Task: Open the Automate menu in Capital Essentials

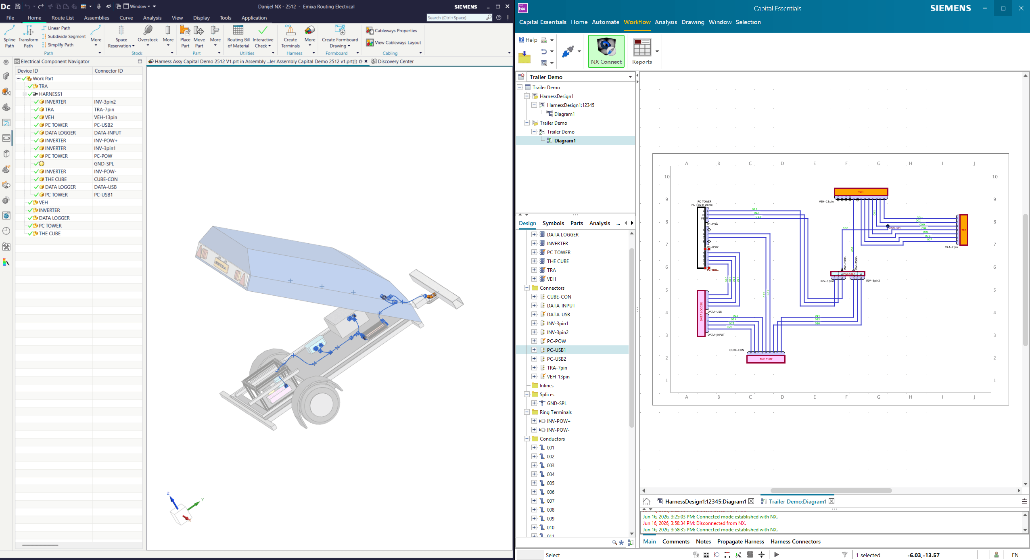Action: click(605, 22)
